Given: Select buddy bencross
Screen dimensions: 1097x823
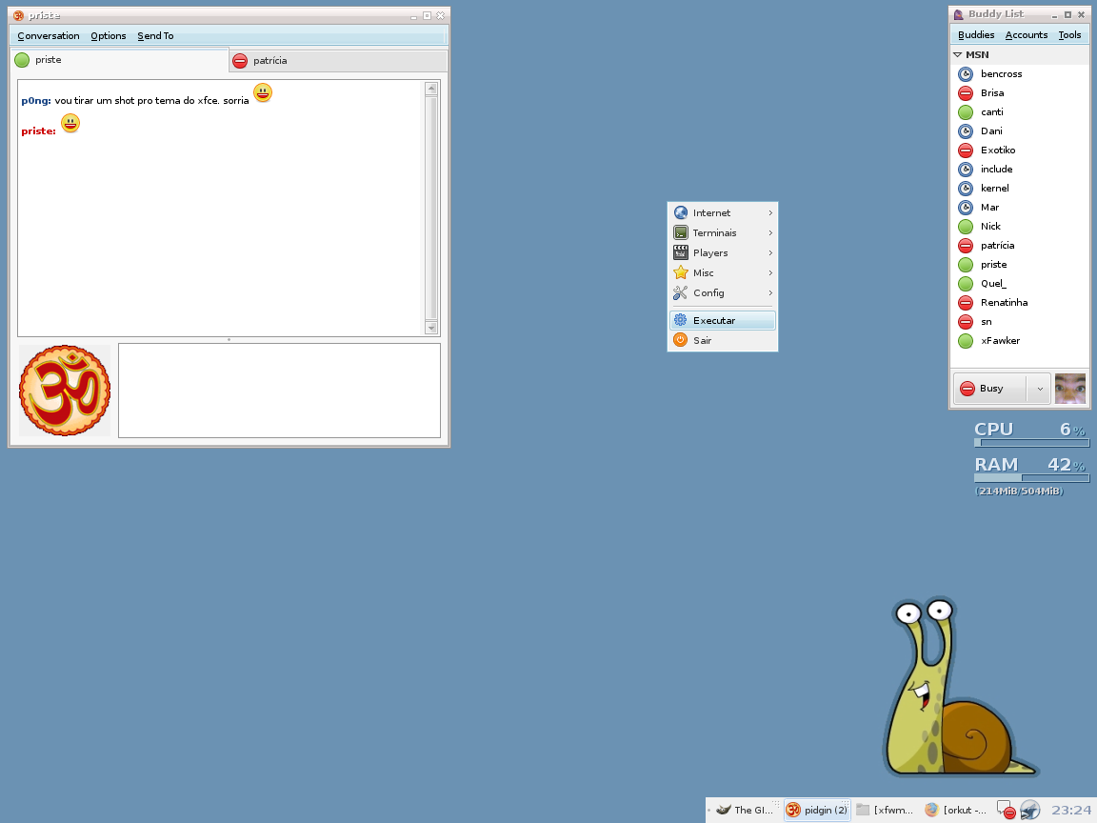Looking at the screenshot, I should click(1019, 74).
